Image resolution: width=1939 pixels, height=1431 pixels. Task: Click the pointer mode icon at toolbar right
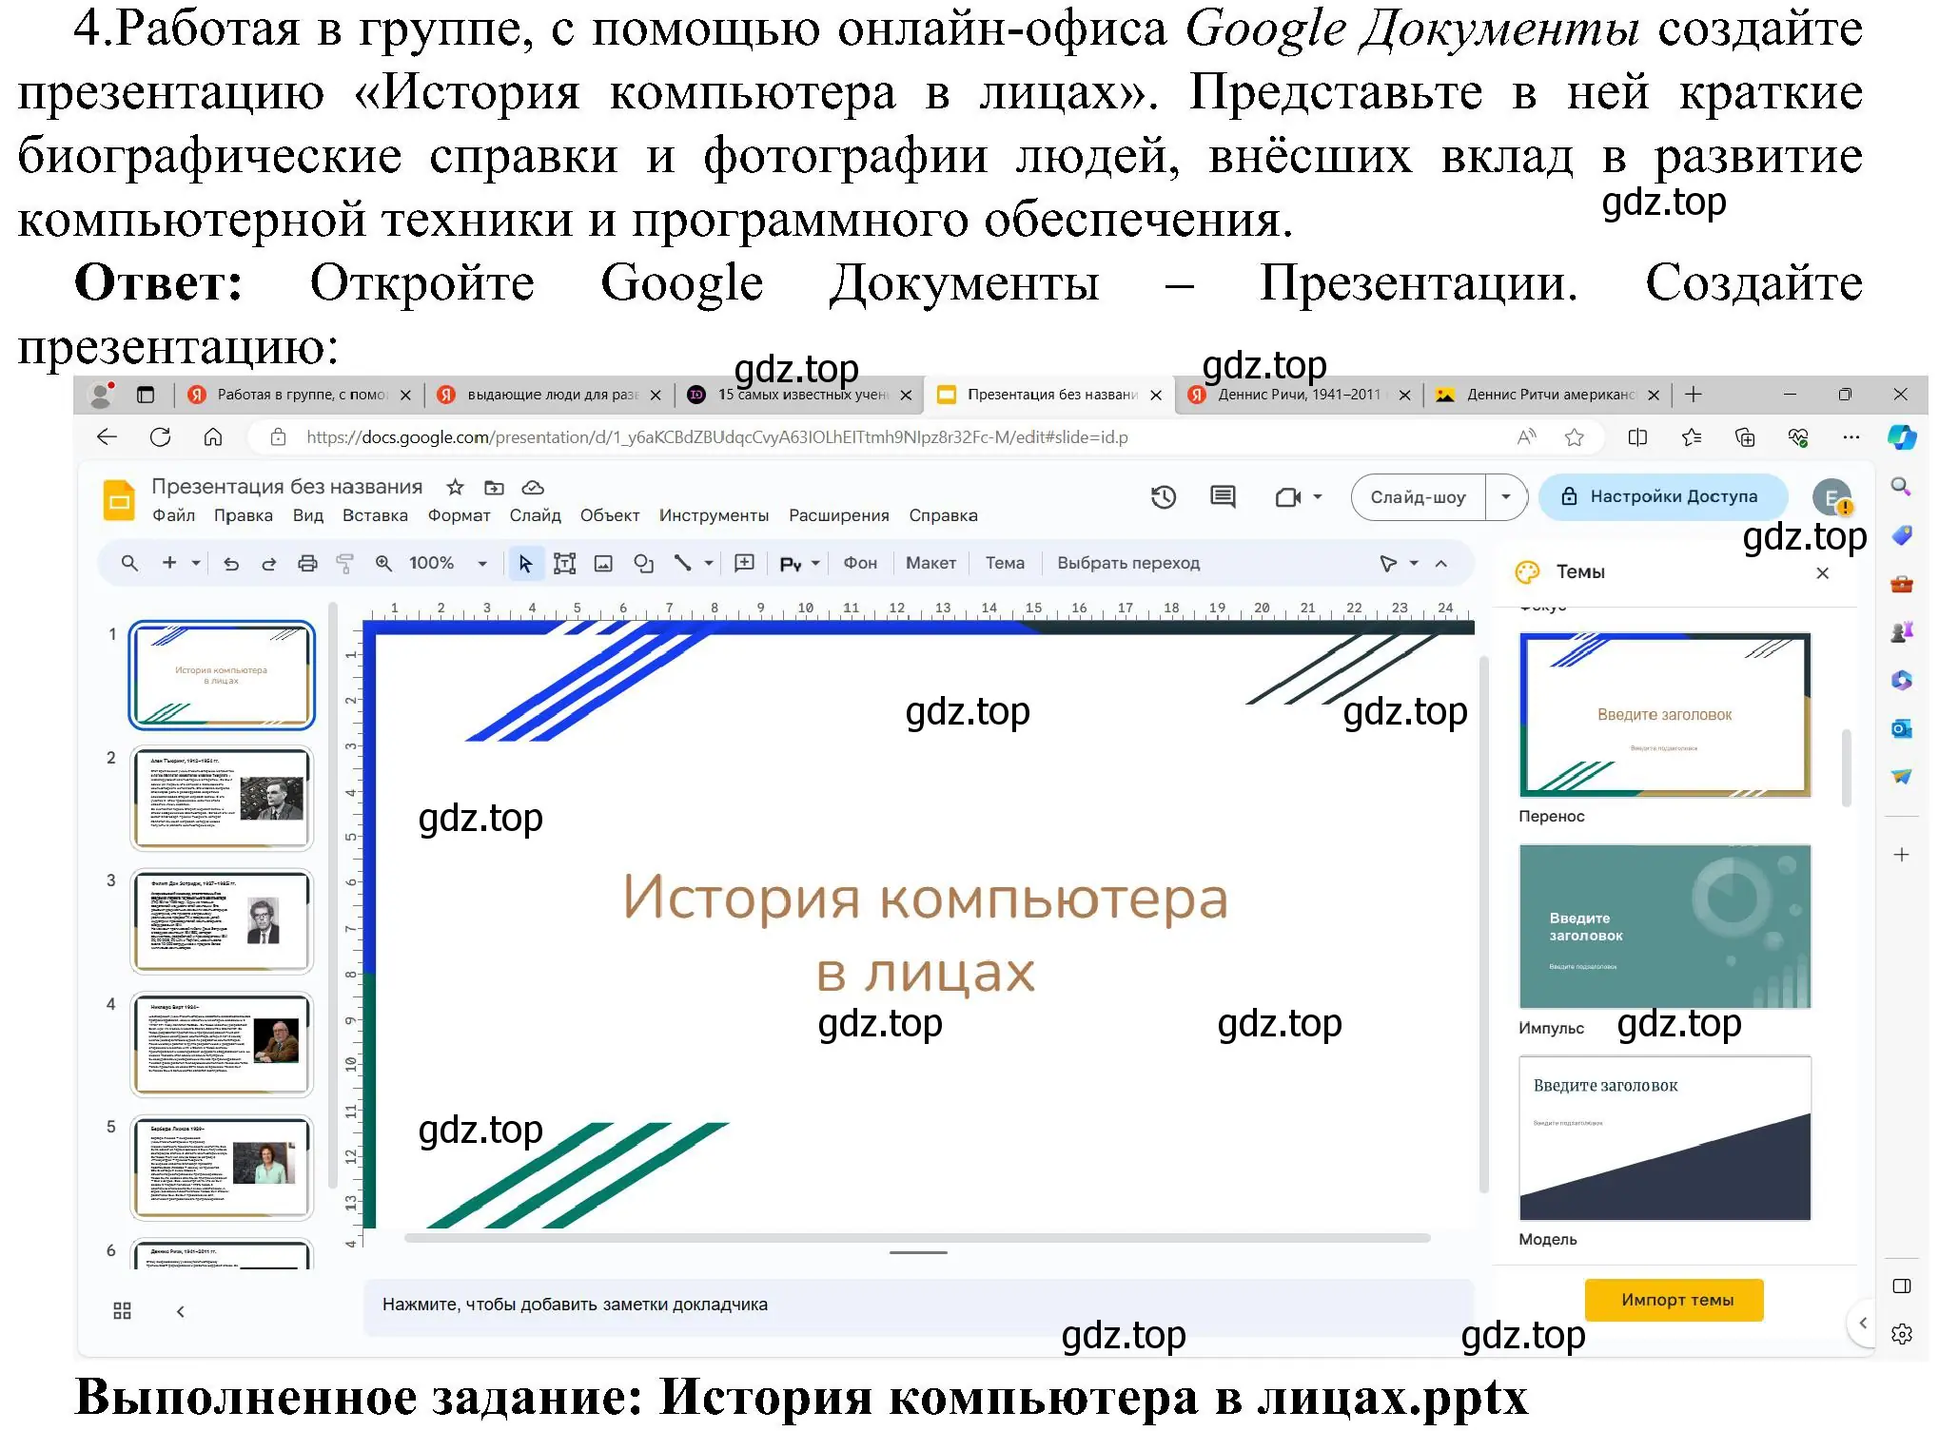point(1389,564)
